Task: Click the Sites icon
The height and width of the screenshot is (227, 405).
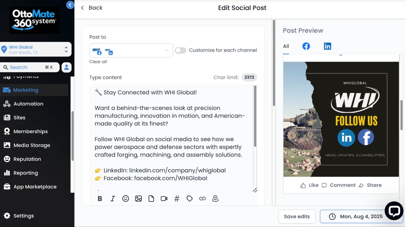Action: pos(7,118)
